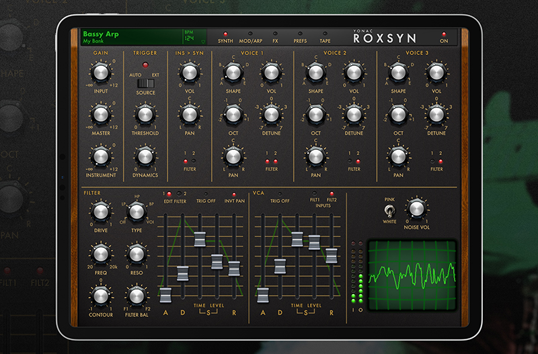This screenshot has height=354, width=538.
Task: Click the trigger THRESHOLD knob
Action: click(145, 115)
